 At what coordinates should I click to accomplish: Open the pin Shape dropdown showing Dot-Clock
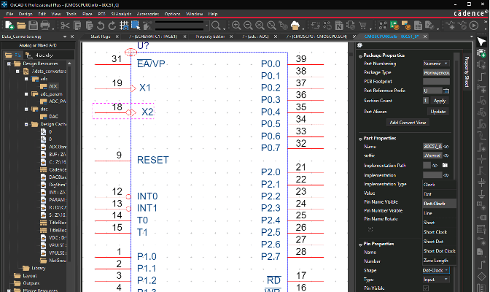click(x=435, y=270)
